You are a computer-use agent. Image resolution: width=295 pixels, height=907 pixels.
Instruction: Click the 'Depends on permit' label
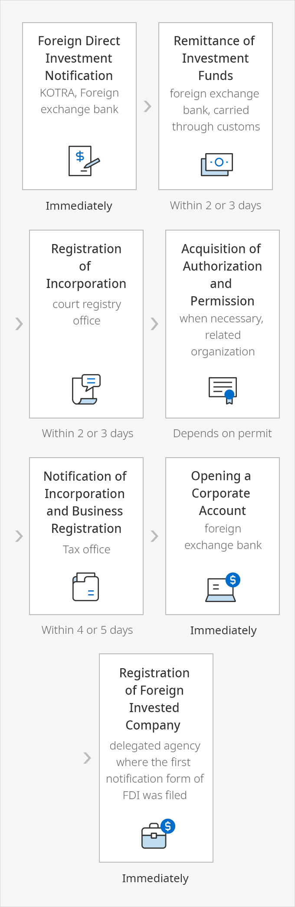click(x=222, y=433)
